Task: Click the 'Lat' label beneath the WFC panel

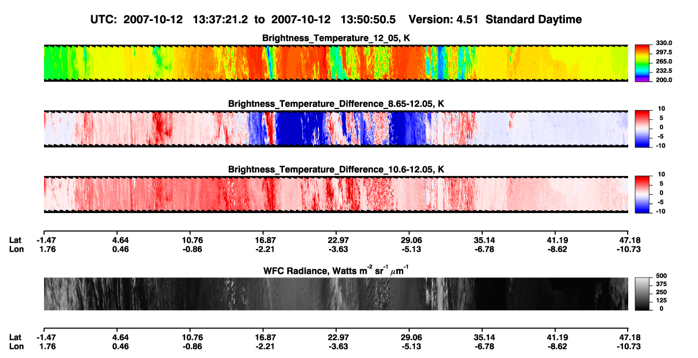Action: click(x=16, y=337)
